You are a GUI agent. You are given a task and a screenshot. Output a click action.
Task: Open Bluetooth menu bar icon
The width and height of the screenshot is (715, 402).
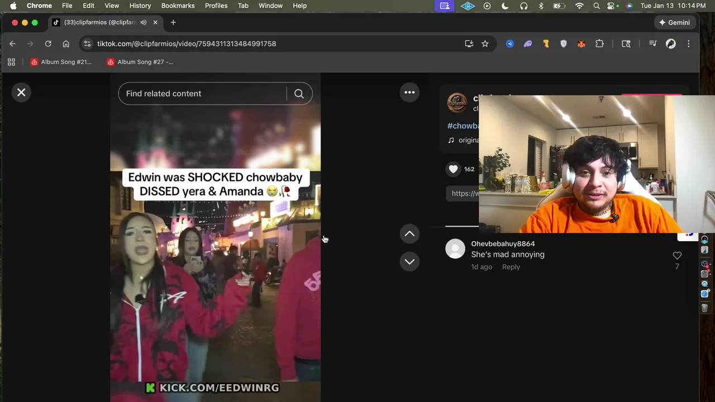click(541, 6)
